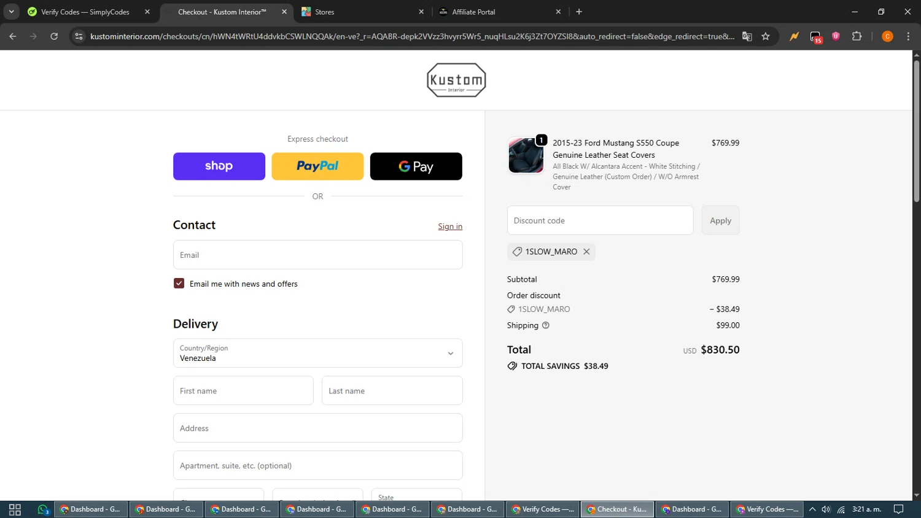Screen dimensions: 921x518
Task: Close the Verify Codes — SimplyCodes tab
Action: pyautogui.click(x=147, y=12)
